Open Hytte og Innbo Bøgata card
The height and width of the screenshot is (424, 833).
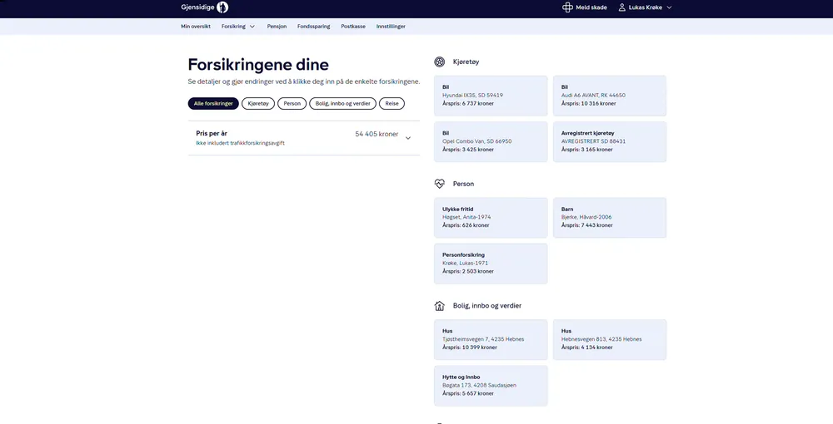(x=491, y=386)
